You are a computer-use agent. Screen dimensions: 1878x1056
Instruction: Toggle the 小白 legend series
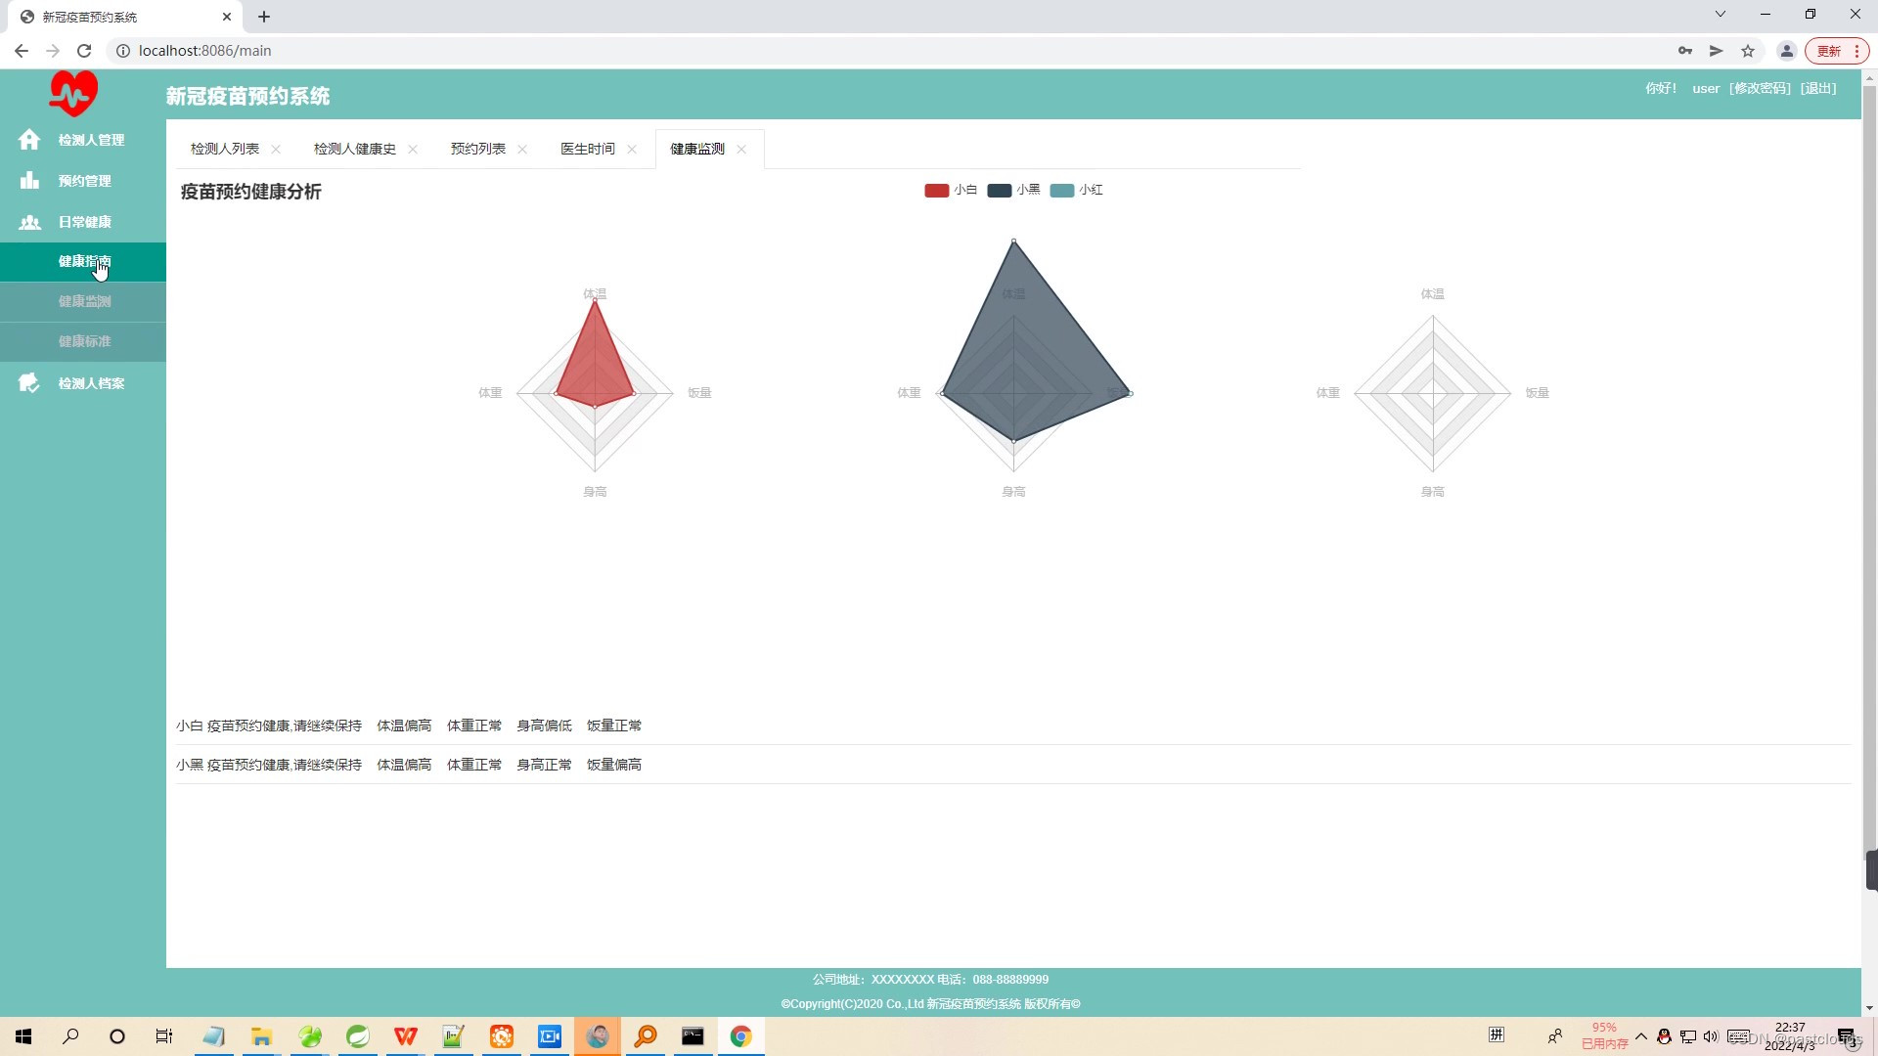(951, 190)
